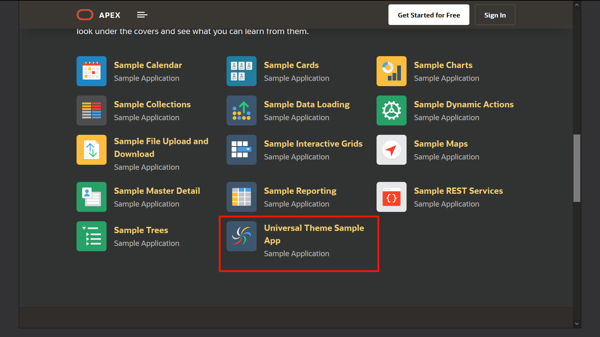
Task: Open the hamburger navigation menu
Action: pyautogui.click(x=142, y=15)
